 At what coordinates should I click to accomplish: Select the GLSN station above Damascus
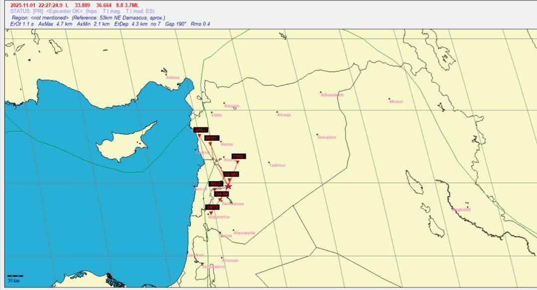pos(220,200)
